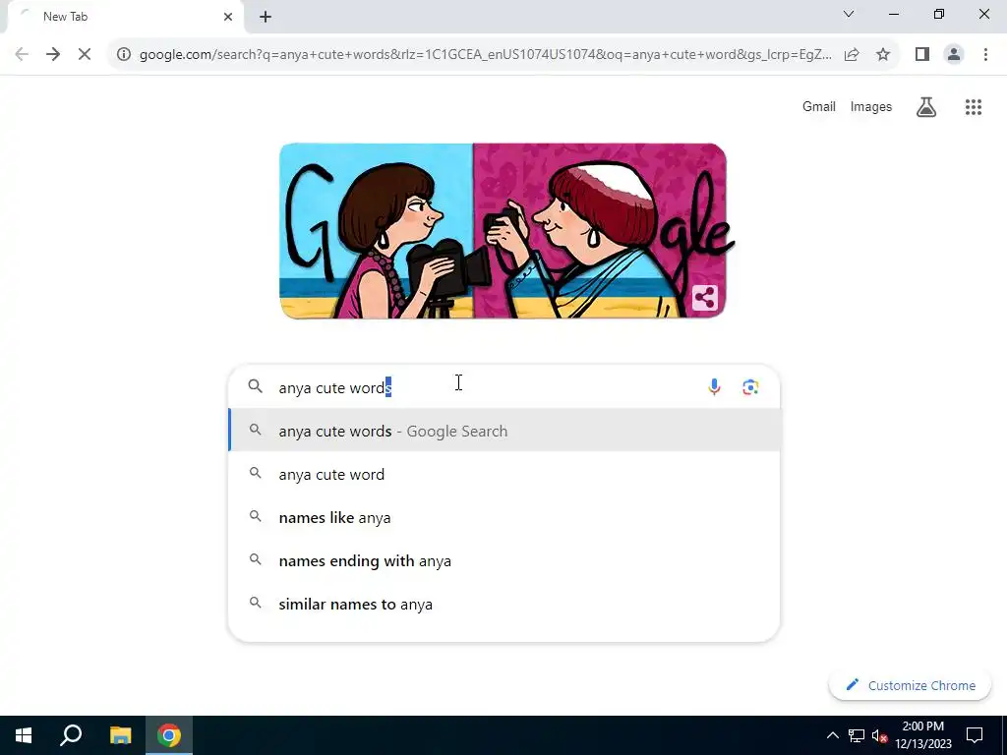Open the Windows Start menu
1007x755 pixels.
pyautogui.click(x=24, y=735)
